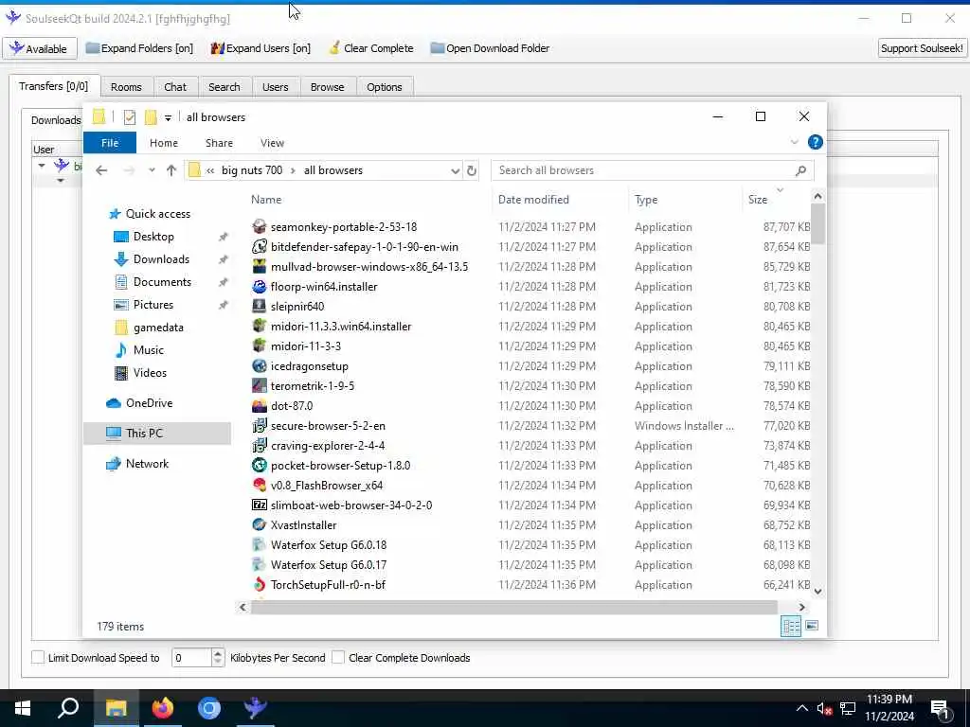Select the mullvad-browser installer icon
This screenshot has width=970, height=727.
pos(260,266)
